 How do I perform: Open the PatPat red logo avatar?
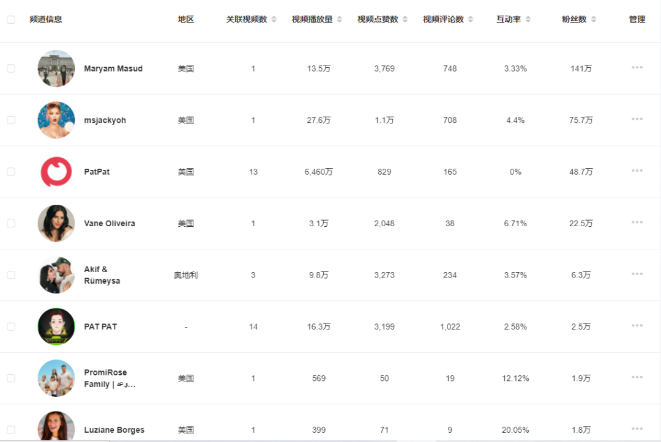click(56, 172)
